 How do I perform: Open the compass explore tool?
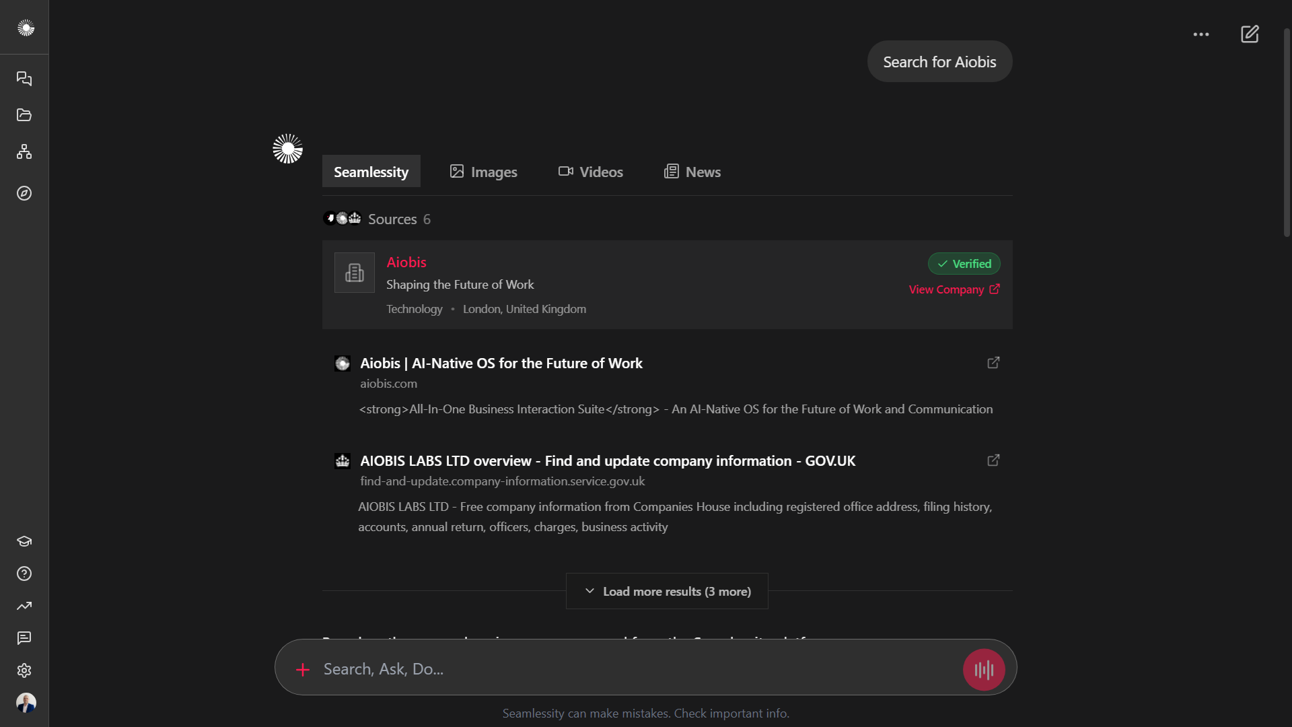[24, 193]
